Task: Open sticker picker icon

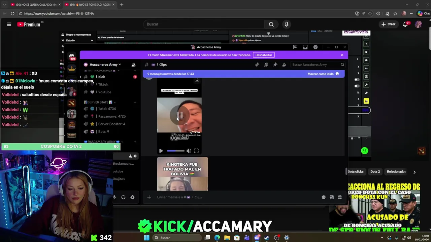Action: click(332, 197)
